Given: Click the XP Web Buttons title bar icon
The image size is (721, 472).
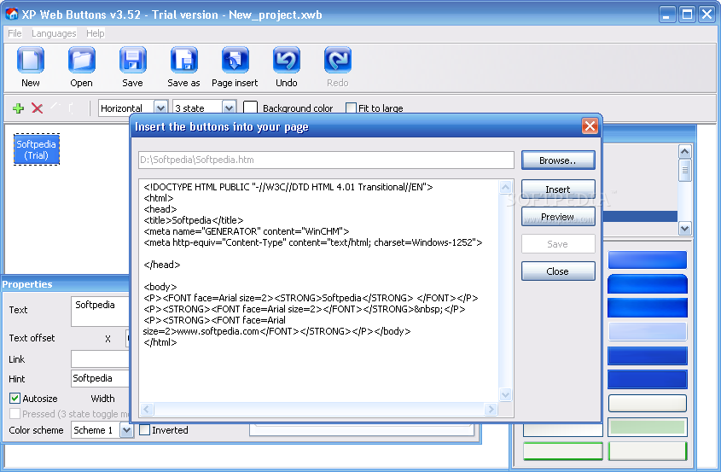Looking at the screenshot, I should 11,15.
